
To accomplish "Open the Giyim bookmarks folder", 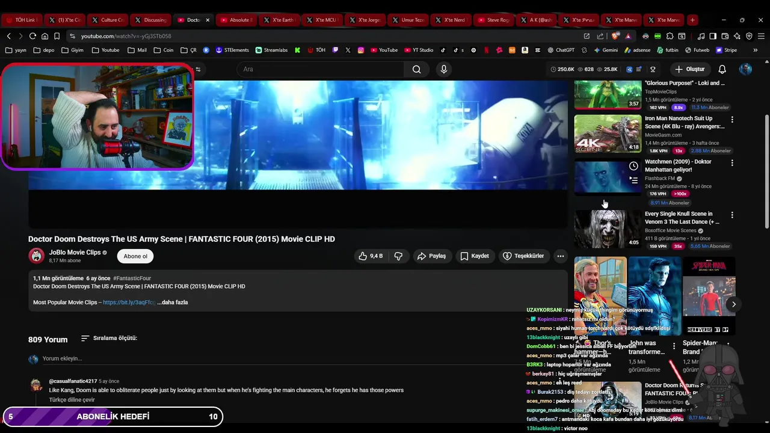I will pos(73,50).
